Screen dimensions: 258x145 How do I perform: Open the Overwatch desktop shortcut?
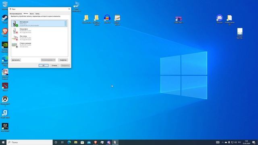tap(5, 101)
